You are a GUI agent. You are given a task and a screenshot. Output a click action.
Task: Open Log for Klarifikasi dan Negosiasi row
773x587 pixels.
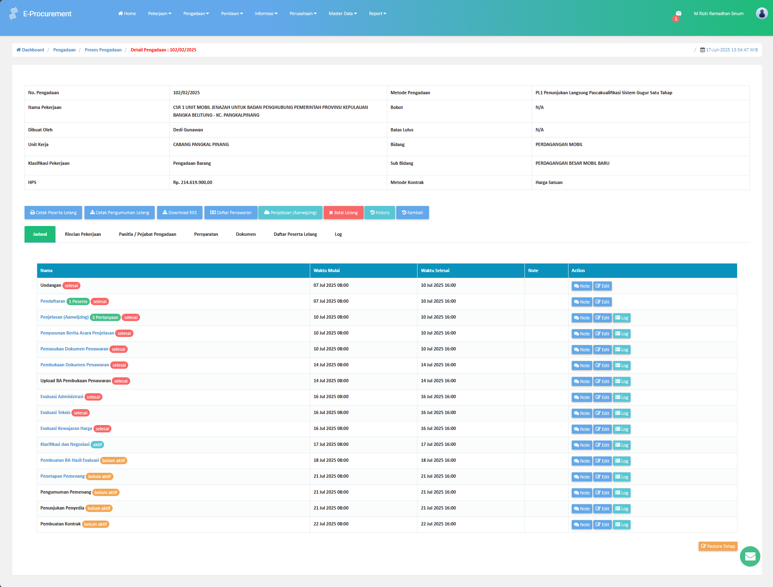[x=622, y=445]
